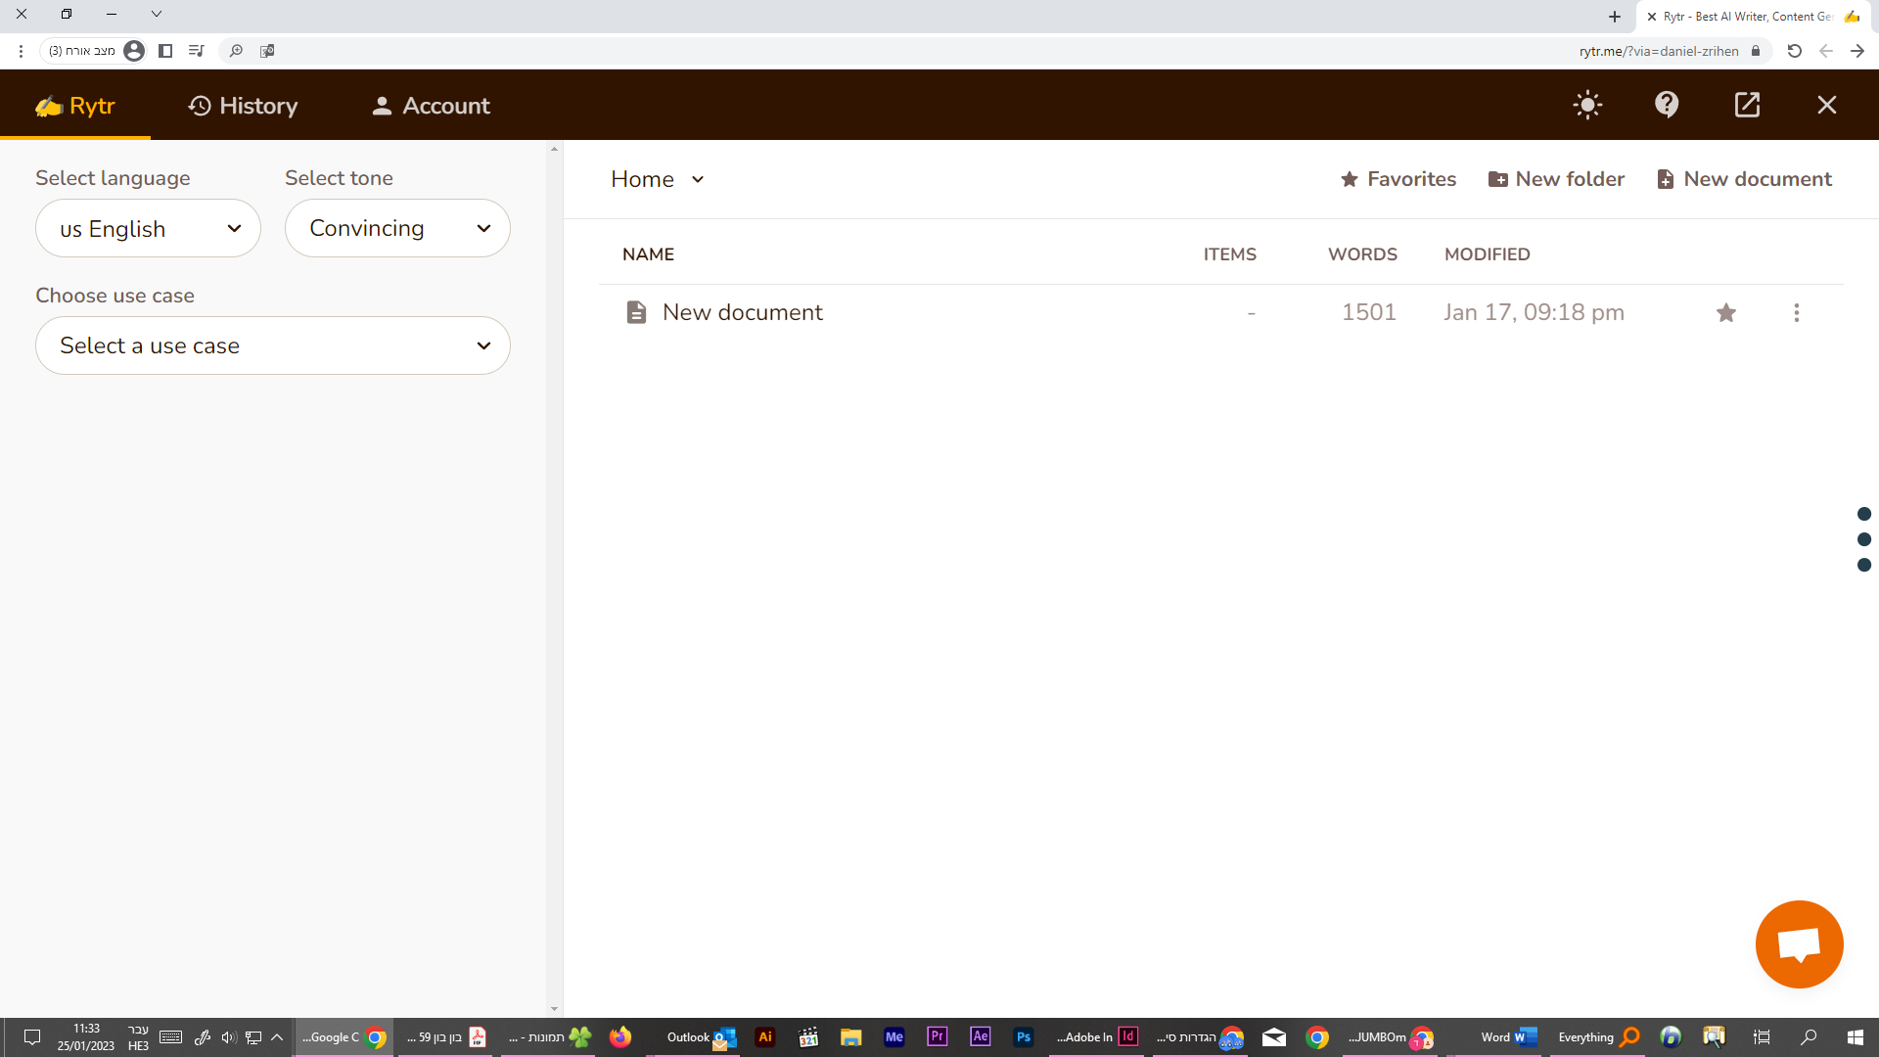Screen dimensions: 1879x1057
Task: Click the New document file icon
Action: tap(636, 312)
